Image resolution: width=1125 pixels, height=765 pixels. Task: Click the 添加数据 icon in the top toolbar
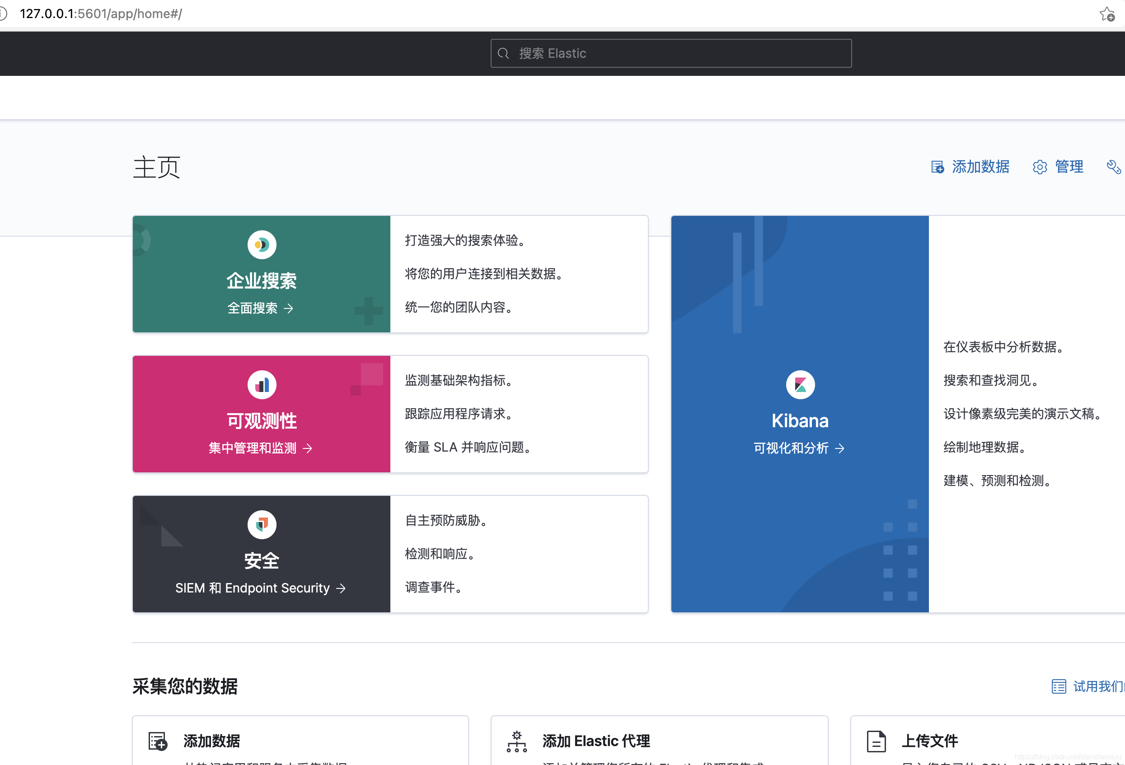pos(937,167)
